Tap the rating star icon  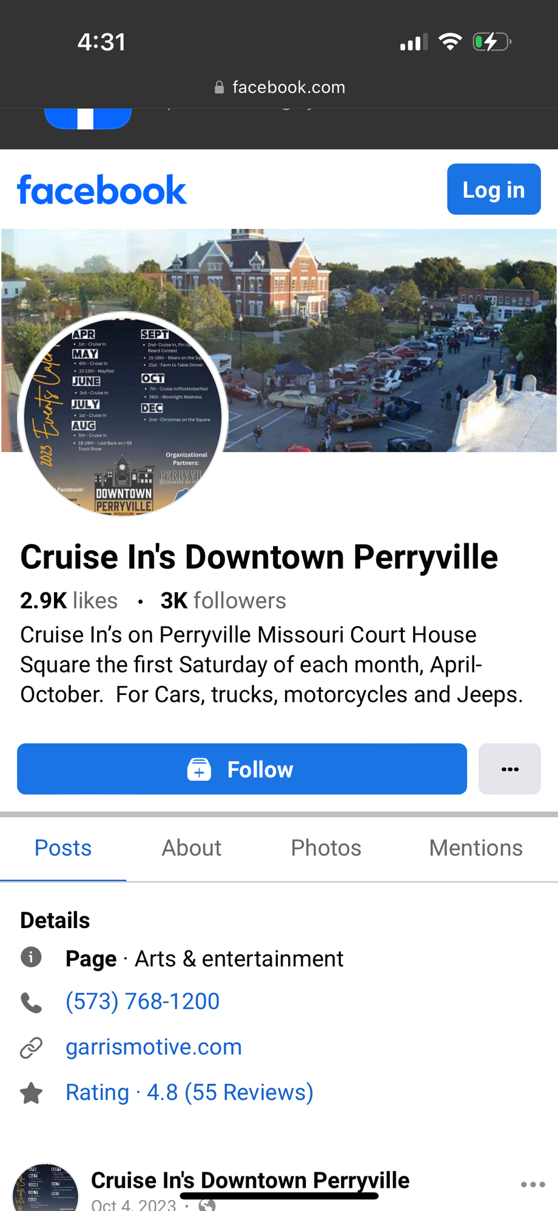(x=31, y=1093)
